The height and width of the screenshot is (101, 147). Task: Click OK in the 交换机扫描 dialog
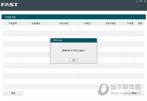pos(74,60)
